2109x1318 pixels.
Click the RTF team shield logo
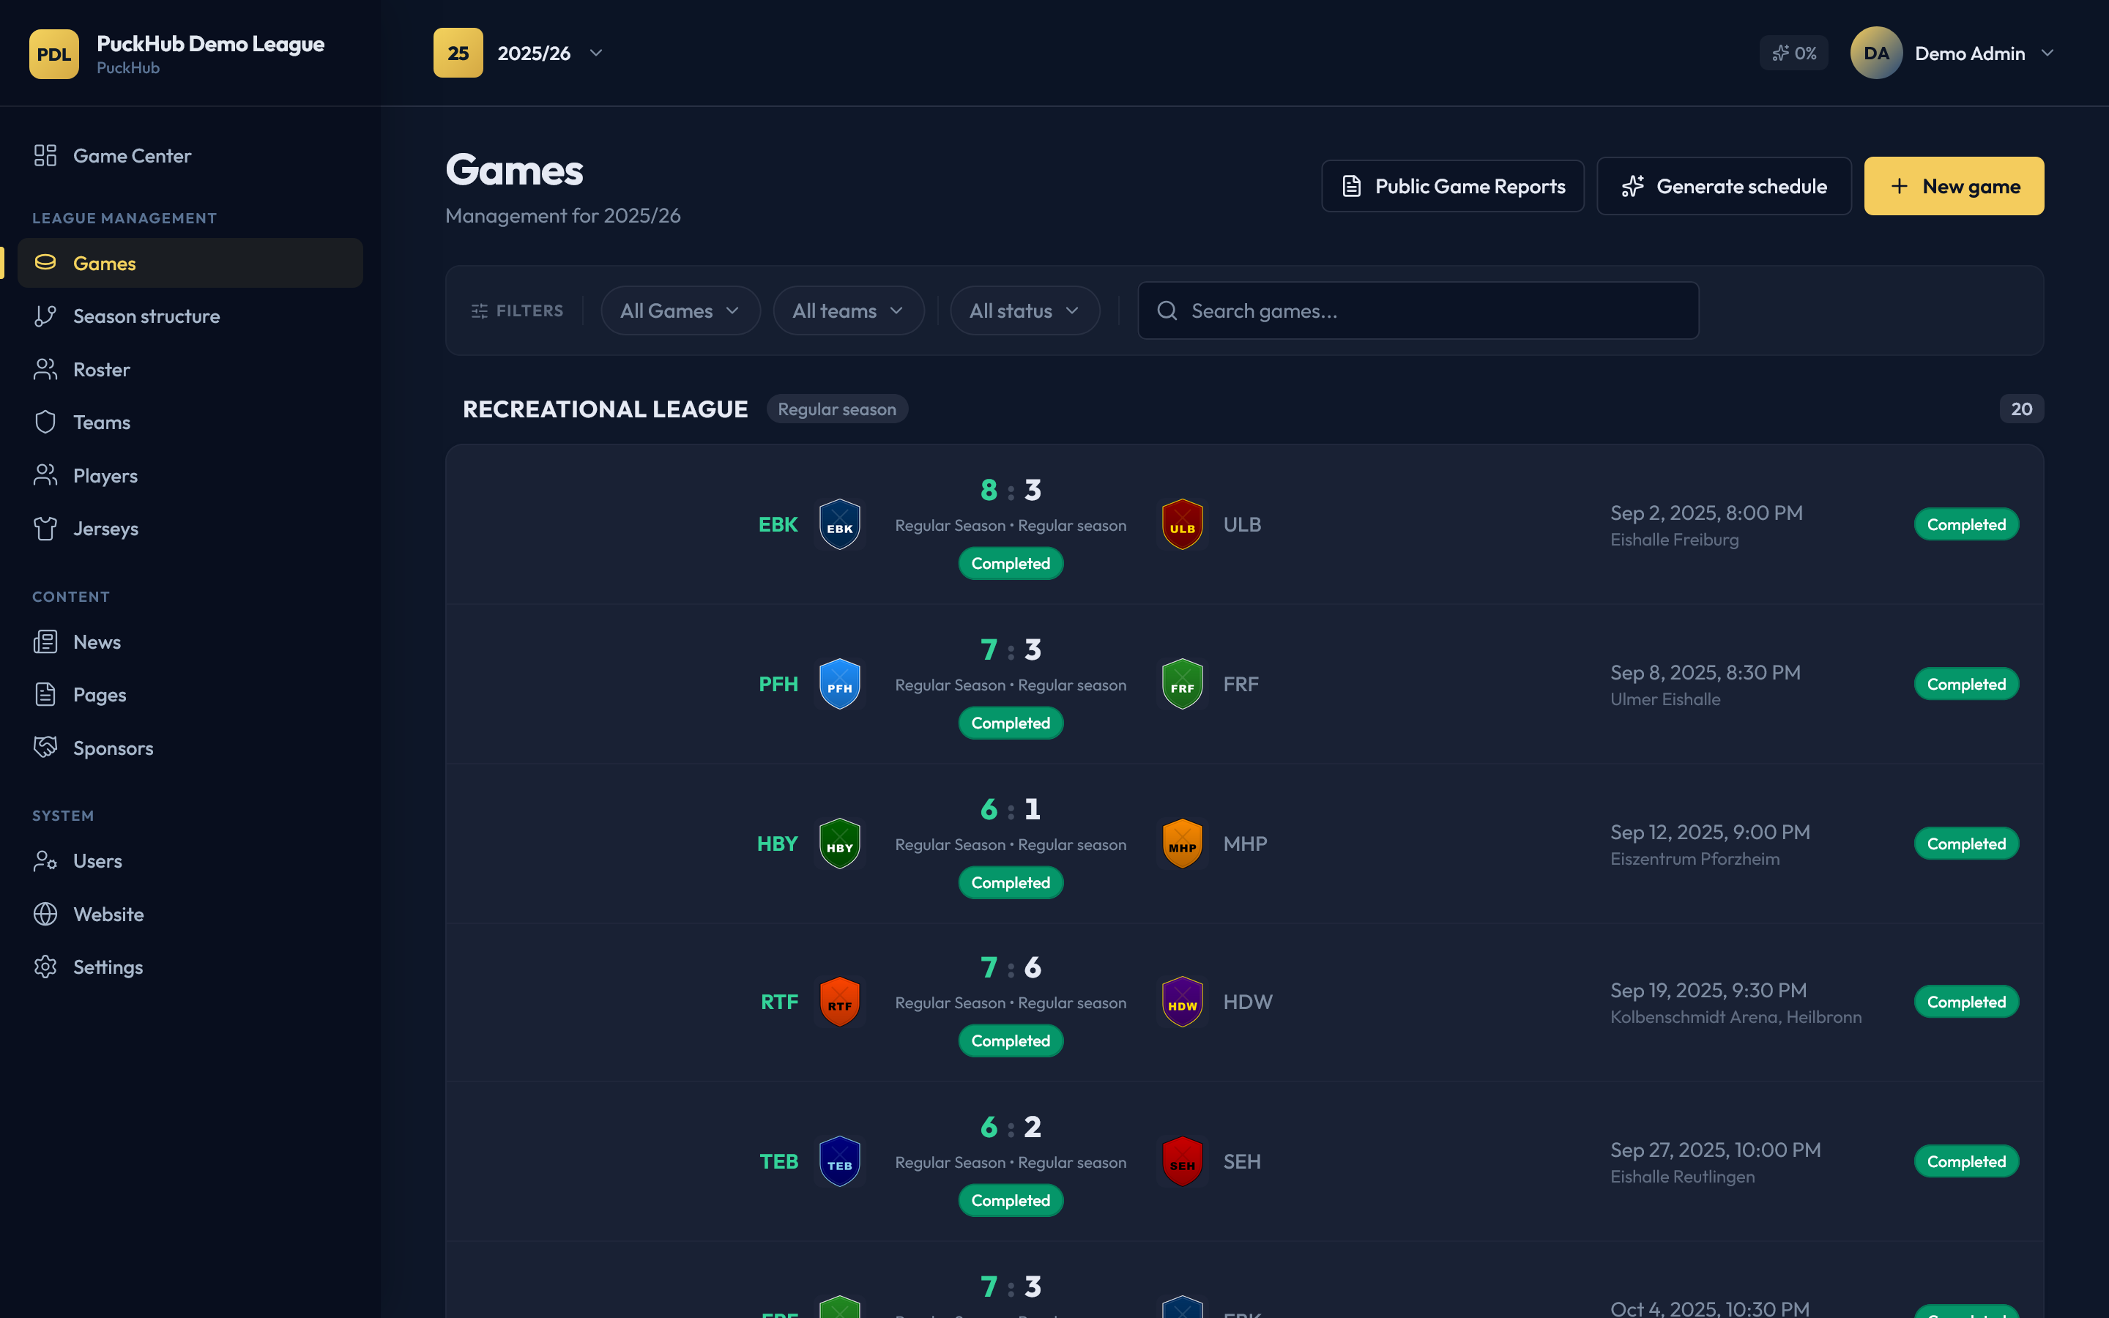(840, 1002)
